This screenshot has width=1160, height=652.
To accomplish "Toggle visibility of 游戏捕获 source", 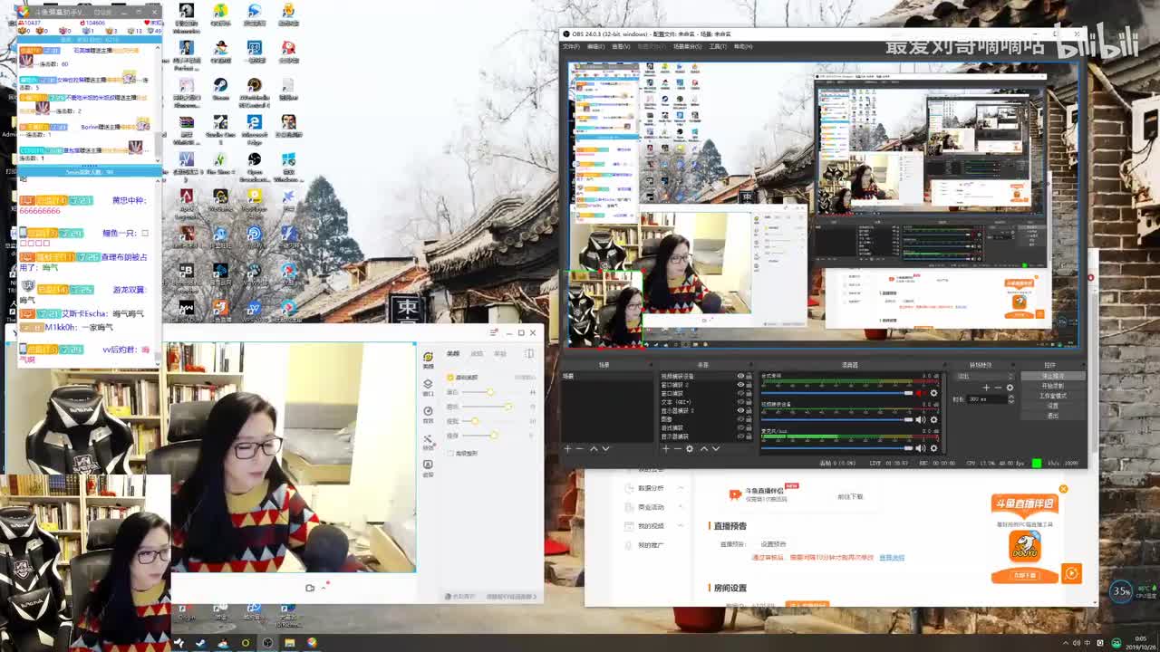I will point(740,427).
